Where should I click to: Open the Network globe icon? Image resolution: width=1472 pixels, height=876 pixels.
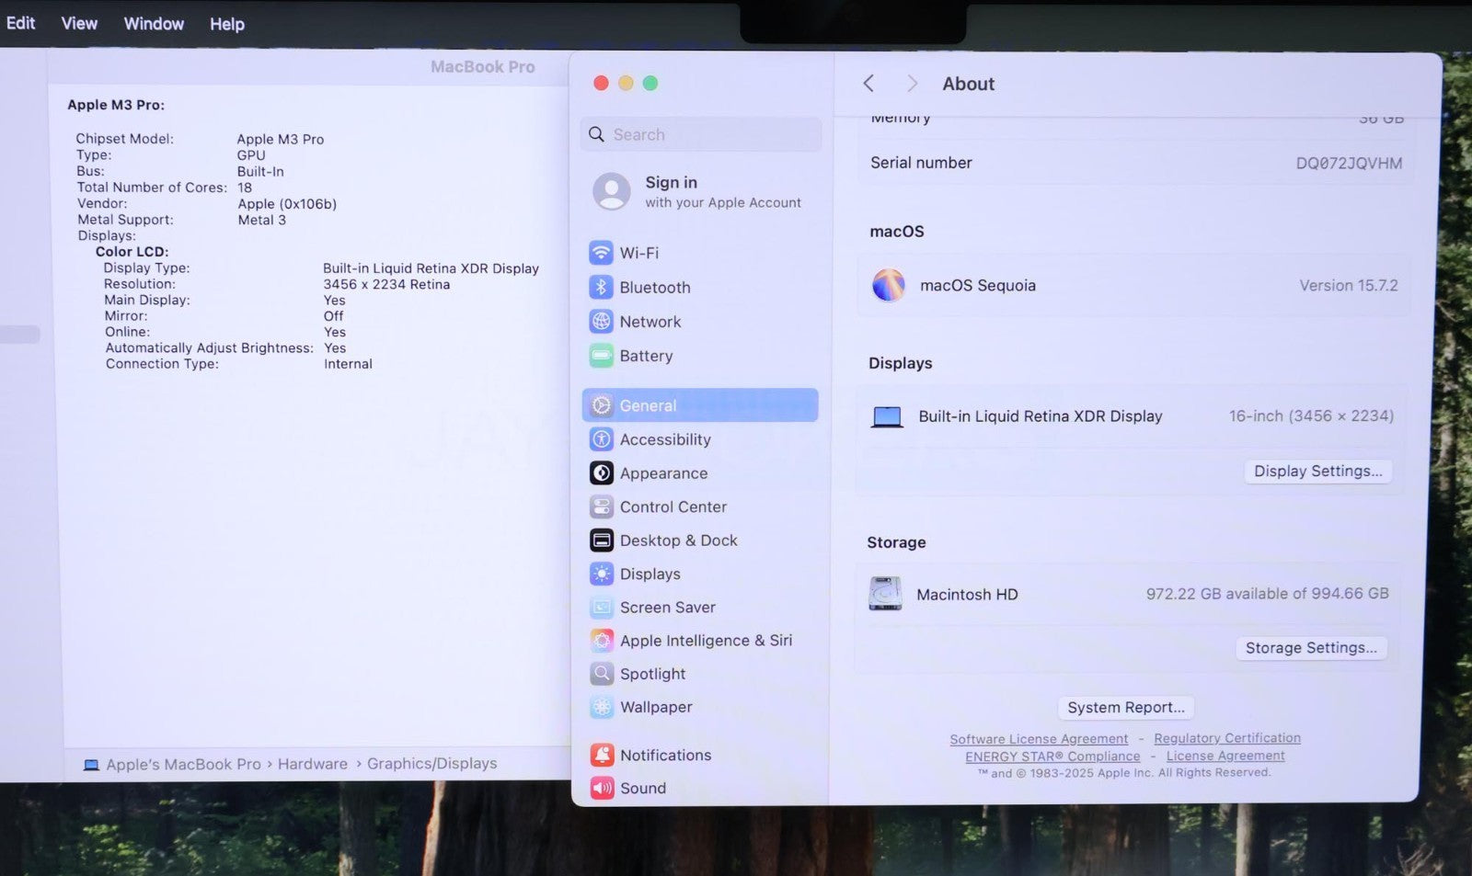[601, 322]
